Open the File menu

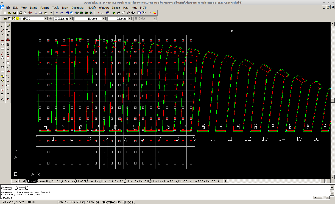coord(8,7)
